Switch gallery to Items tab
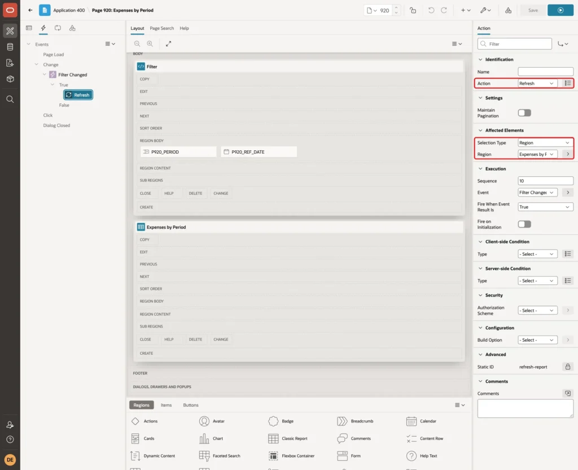The height and width of the screenshot is (470, 578). [x=167, y=405]
